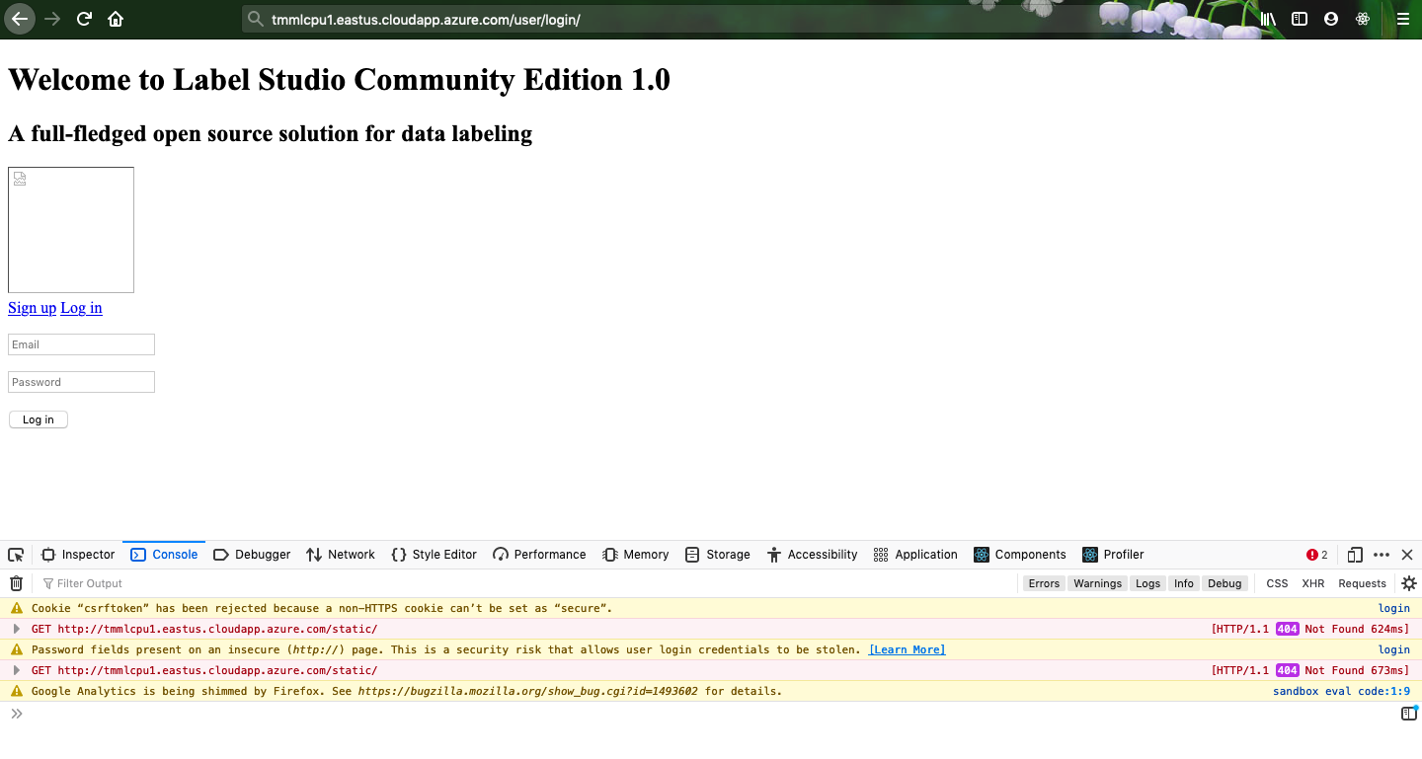Click the Email input field
Viewport: 1422px width, 759px height.
coord(81,344)
